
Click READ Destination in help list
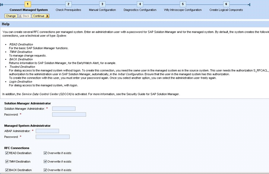[21, 45]
